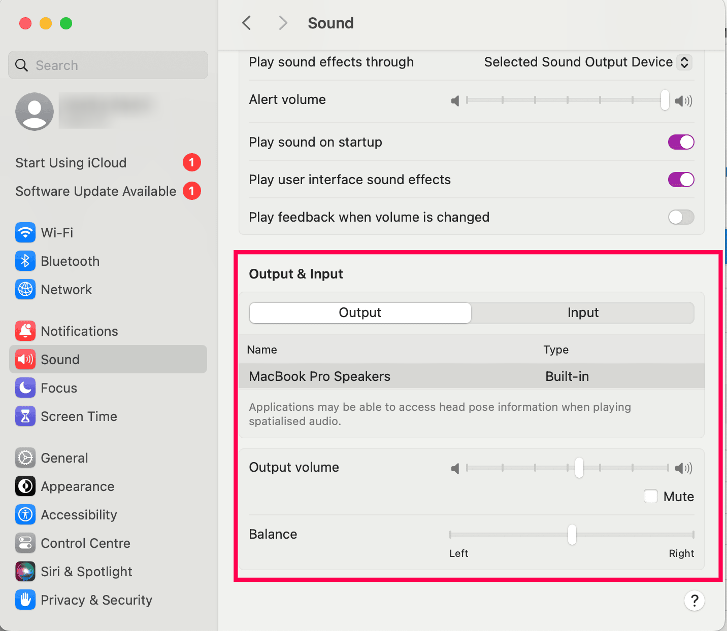
Task: Click the Focus moon icon
Action: [x=25, y=388]
